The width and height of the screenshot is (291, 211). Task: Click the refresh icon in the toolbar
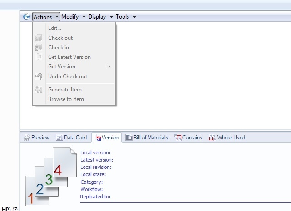click(26, 17)
